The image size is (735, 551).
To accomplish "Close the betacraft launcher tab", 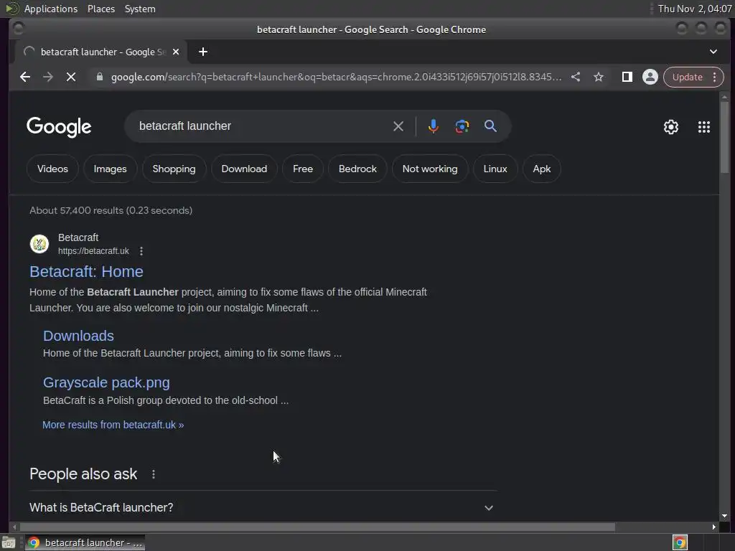I will (176, 52).
